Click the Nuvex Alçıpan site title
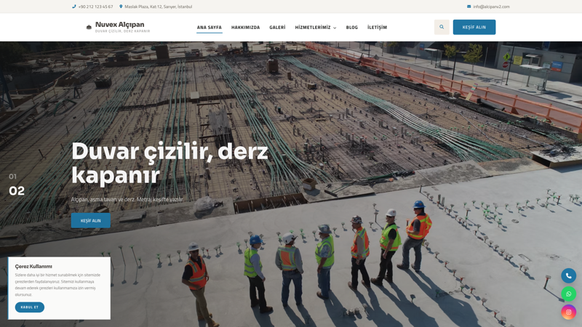This screenshot has height=327, width=582. point(119,25)
